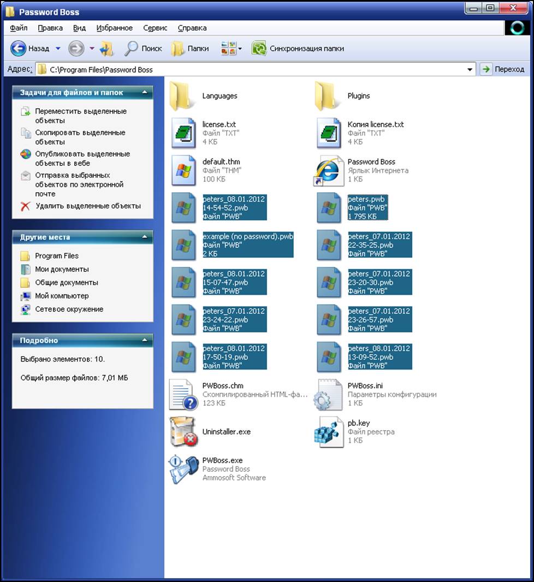Screen dimensions: 534x582
Task: Click the Languages folder name
Action: pyautogui.click(x=219, y=96)
